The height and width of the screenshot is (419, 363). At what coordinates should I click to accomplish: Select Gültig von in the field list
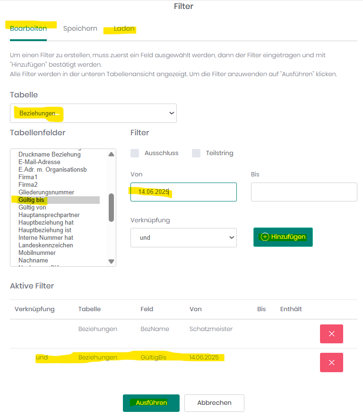pos(32,207)
